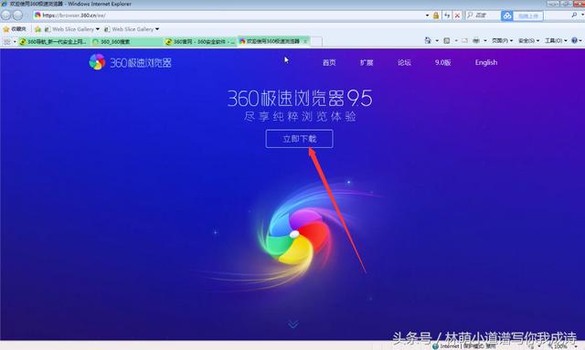
Task: Open the address bar history dropdown arrow
Action: pyautogui.click(x=427, y=16)
